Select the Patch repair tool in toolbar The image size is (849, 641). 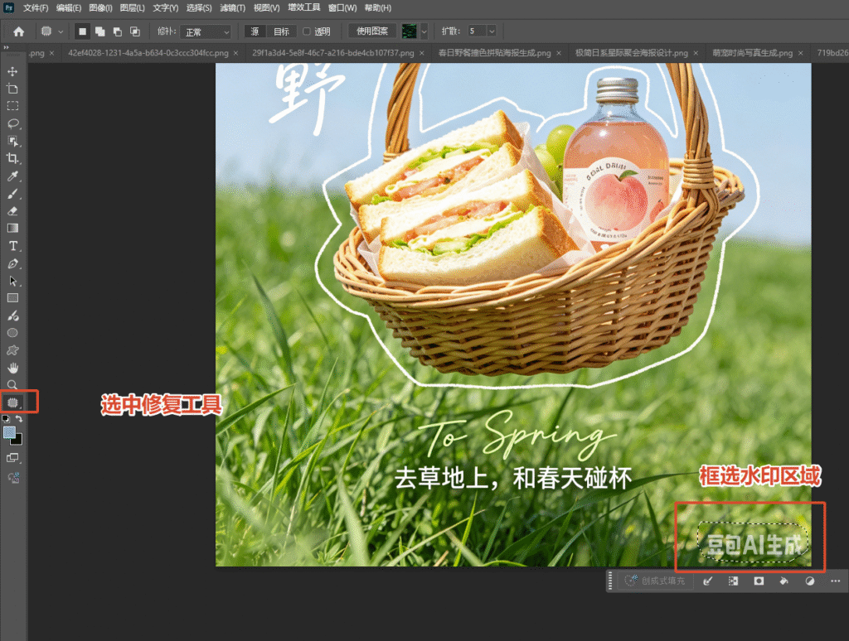12,402
